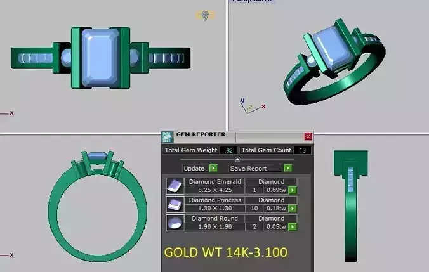Screen dimensions: 429x272
Task: Click the emerald-cut center stone in the top view
Action: tap(101, 58)
